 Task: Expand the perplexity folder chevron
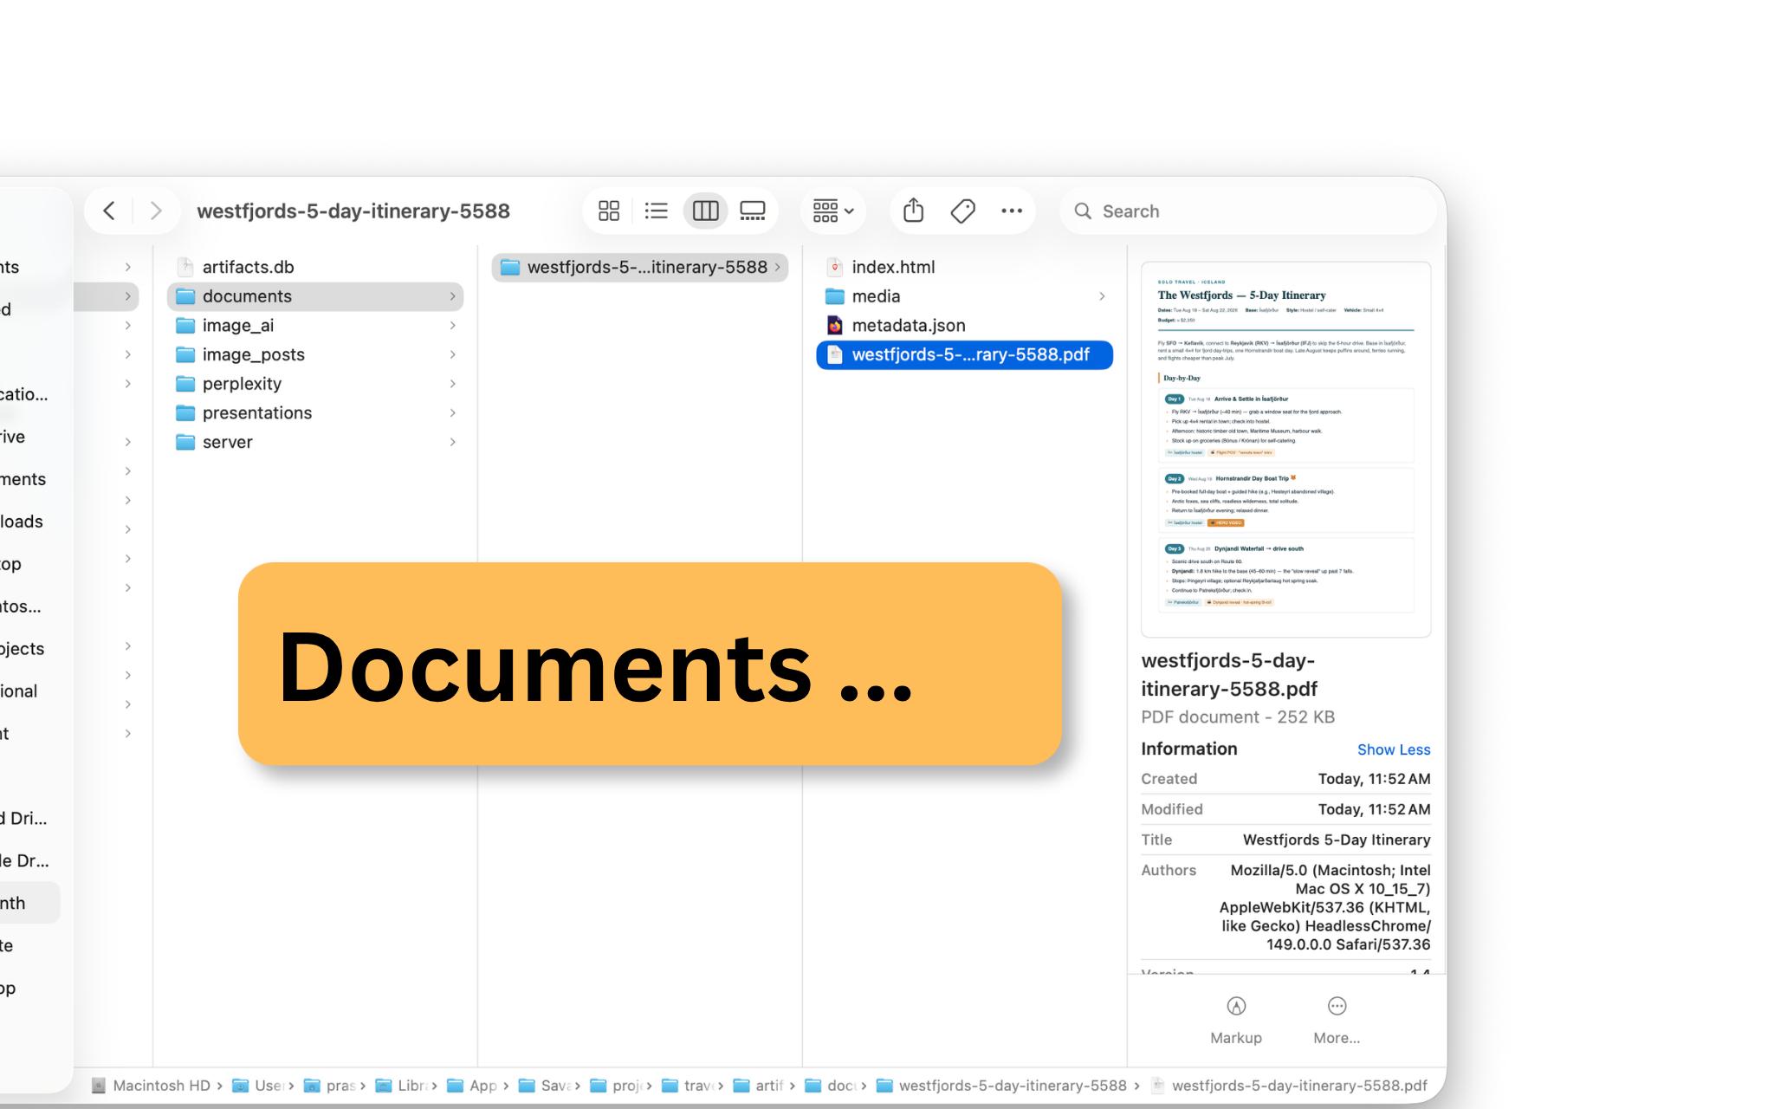point(452,384)
